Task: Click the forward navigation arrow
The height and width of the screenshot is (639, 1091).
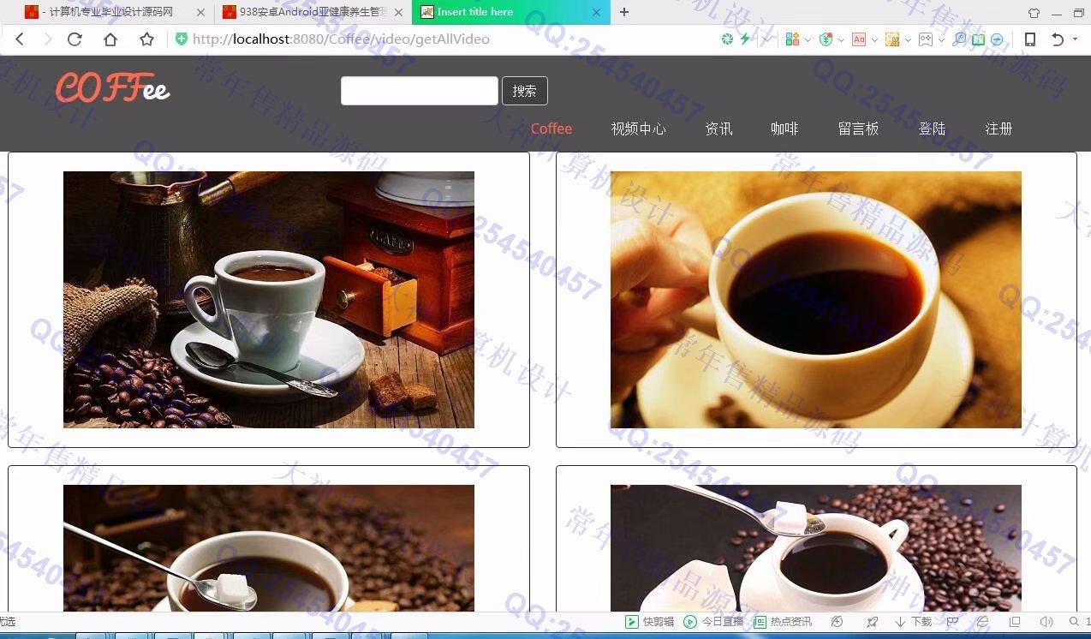Action: [x=47, y=39]
